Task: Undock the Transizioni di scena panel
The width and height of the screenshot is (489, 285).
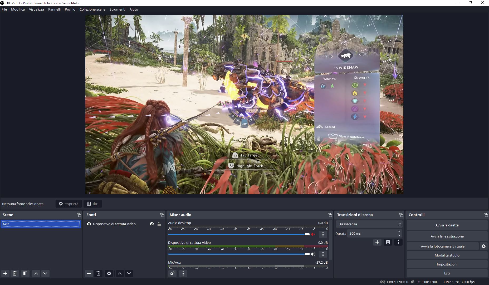Action: pyautogui.click(x=401, y=215)
